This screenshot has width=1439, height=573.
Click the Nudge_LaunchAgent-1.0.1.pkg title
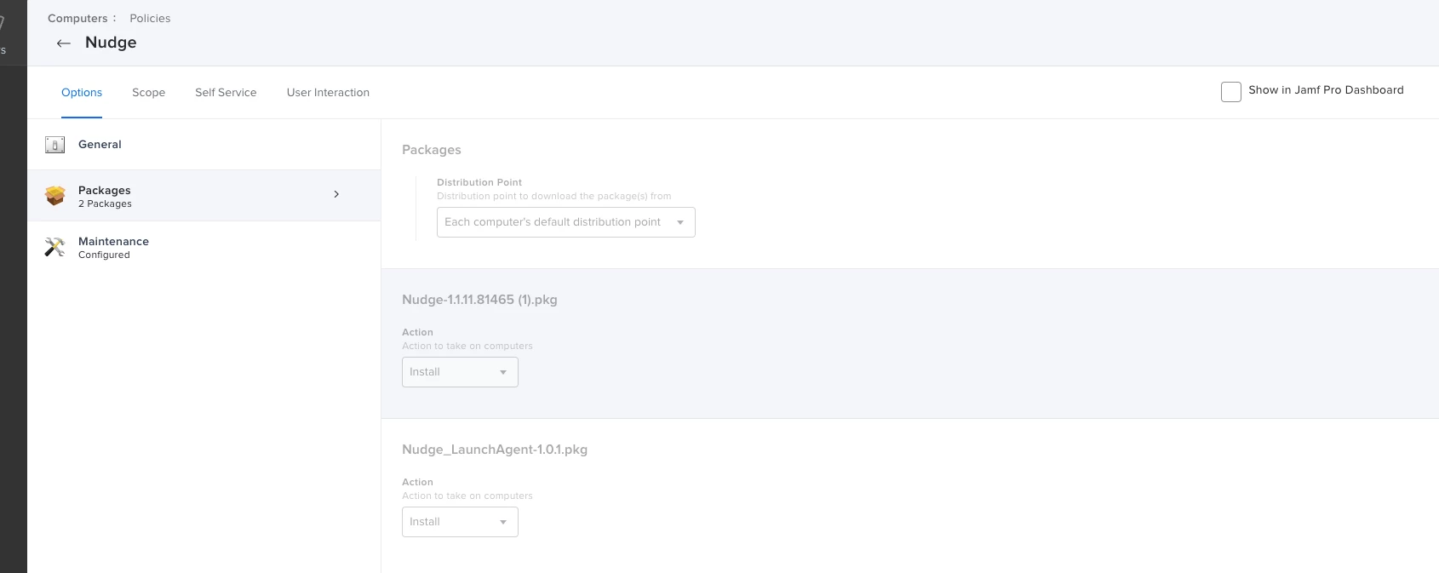point(495,450)
